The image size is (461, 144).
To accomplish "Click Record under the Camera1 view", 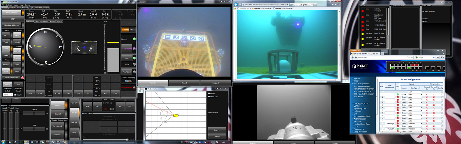I will [184, 83].
